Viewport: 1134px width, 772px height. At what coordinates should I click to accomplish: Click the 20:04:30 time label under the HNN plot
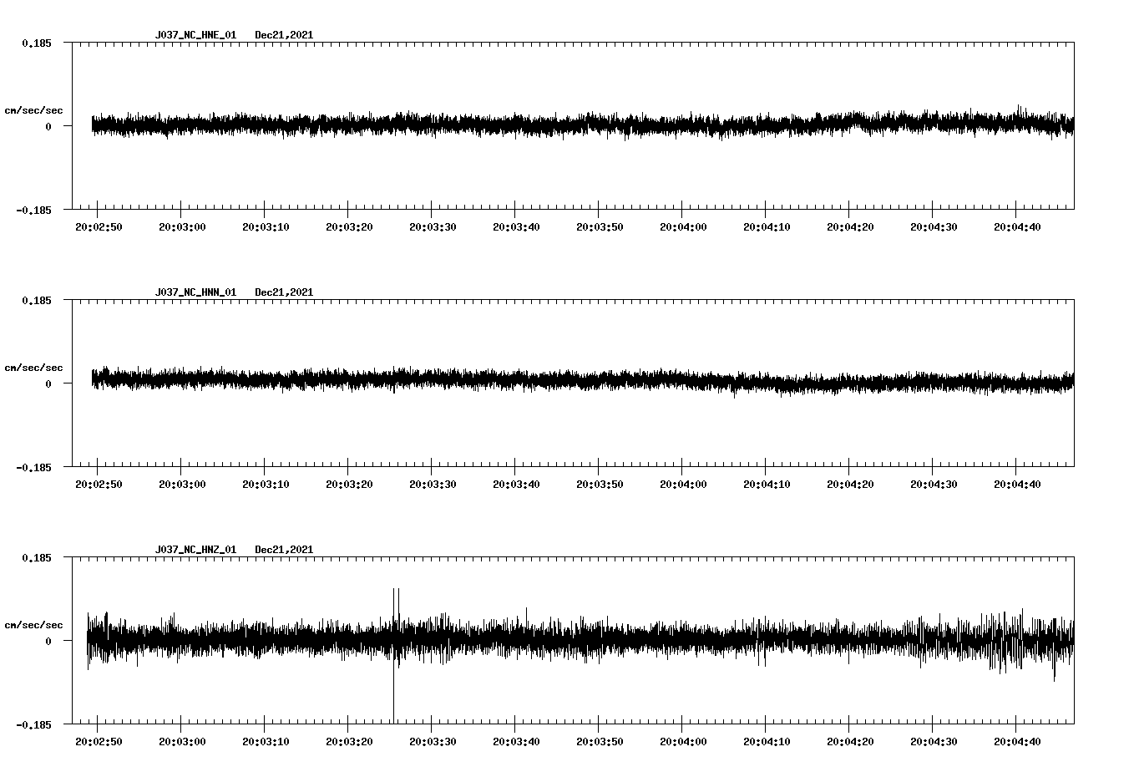click(x=934, y=485)
